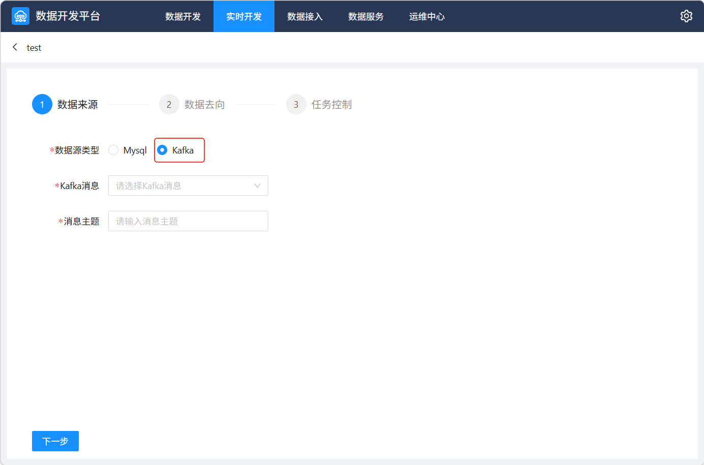The image size is (704, 465).
Task: Go back using the left arrow icon
Action: click(x=15, y=47)
